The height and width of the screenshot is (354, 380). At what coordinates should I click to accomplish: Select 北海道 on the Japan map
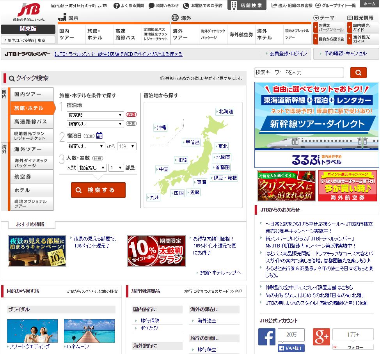225,112
